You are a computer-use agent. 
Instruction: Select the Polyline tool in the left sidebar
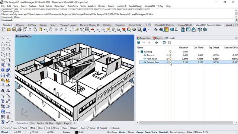click(3, 44)
